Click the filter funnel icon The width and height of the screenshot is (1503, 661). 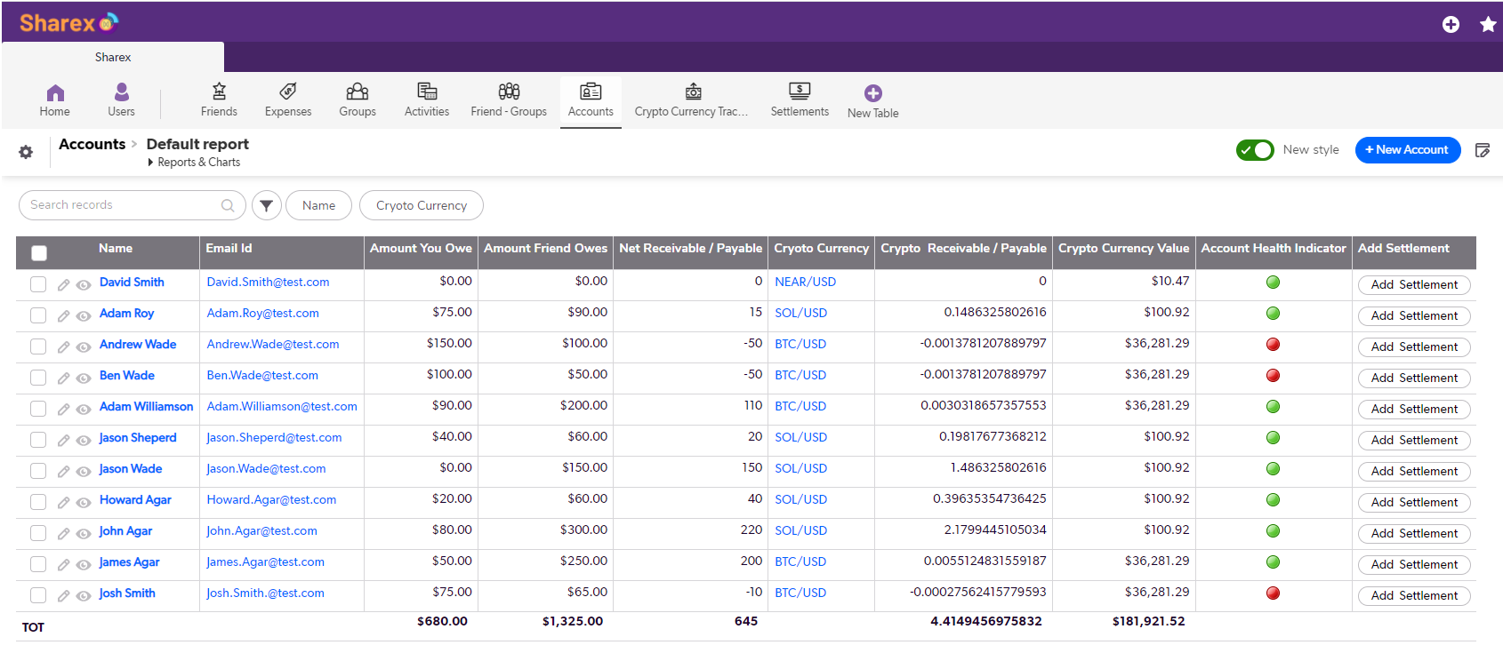(x=267, y=205)
